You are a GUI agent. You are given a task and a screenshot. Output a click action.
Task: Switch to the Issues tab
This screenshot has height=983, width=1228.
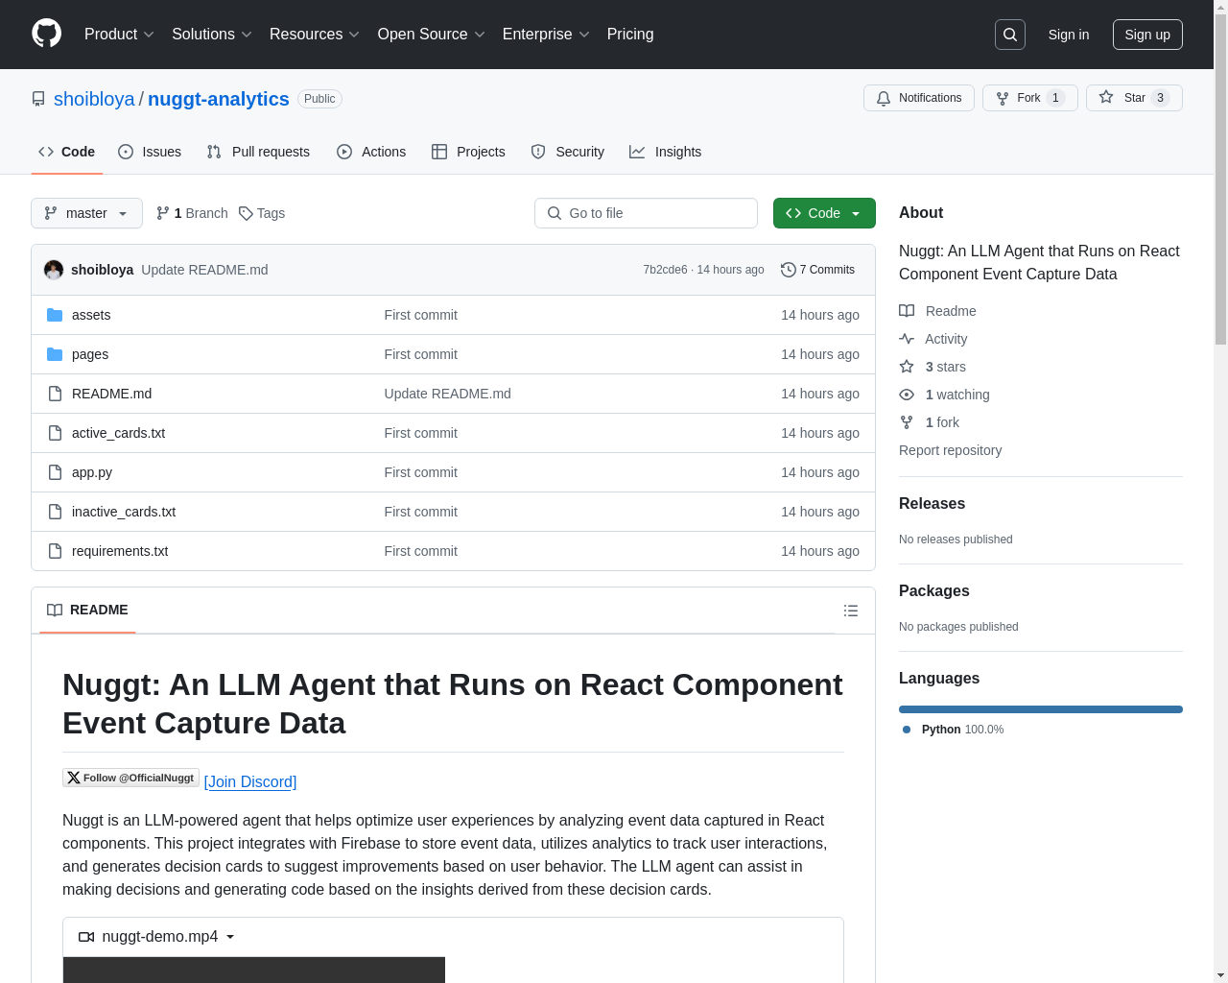pyautogui.click(x=150, y=152)
